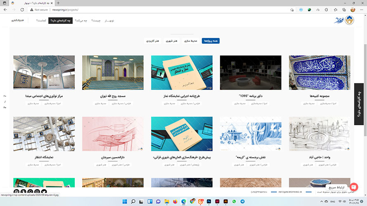Click the 'اشتراک‌گذاری' share link
The height and width of the screenshot is (206, 367).
point(18,21)
